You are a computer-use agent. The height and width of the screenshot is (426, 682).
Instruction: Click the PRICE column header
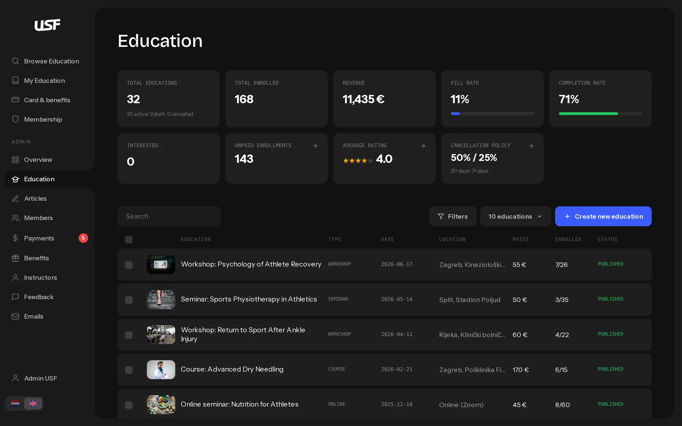click(x=521, y=239)
